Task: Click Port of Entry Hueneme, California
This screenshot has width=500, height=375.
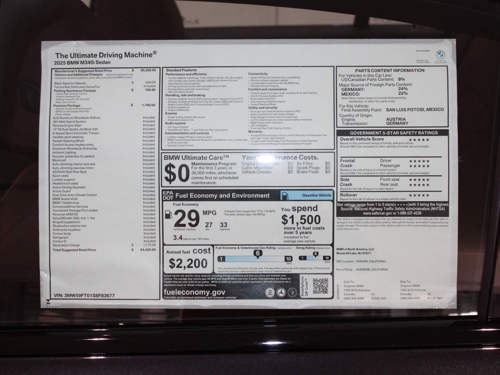Action: click(x=362, y=270)
